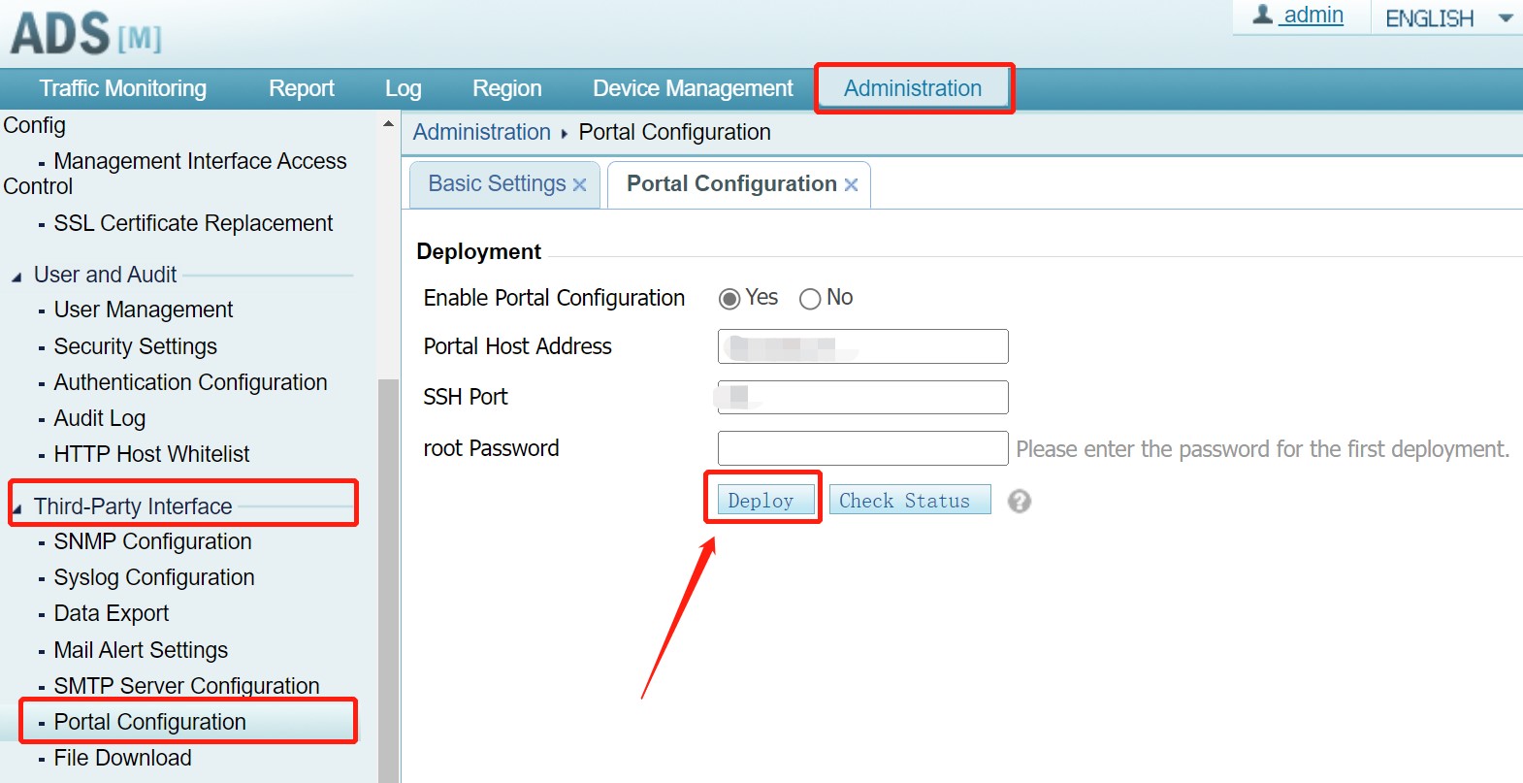Screen dimensions: 1523x783
Task: Switch to the Basic Settings tab
Action: coord(497,183)
